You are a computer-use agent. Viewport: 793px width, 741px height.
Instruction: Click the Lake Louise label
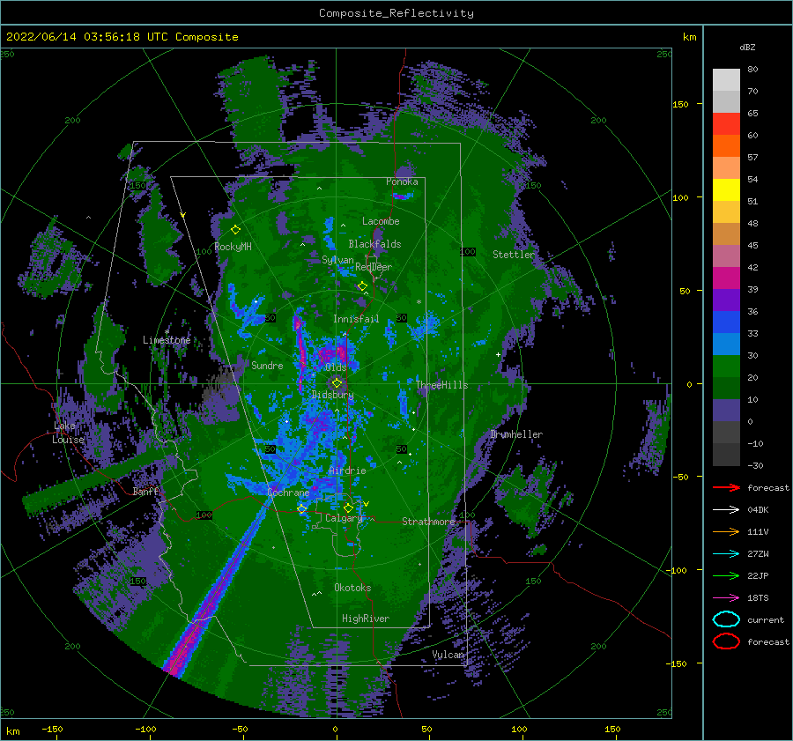(x=69, y=433)
